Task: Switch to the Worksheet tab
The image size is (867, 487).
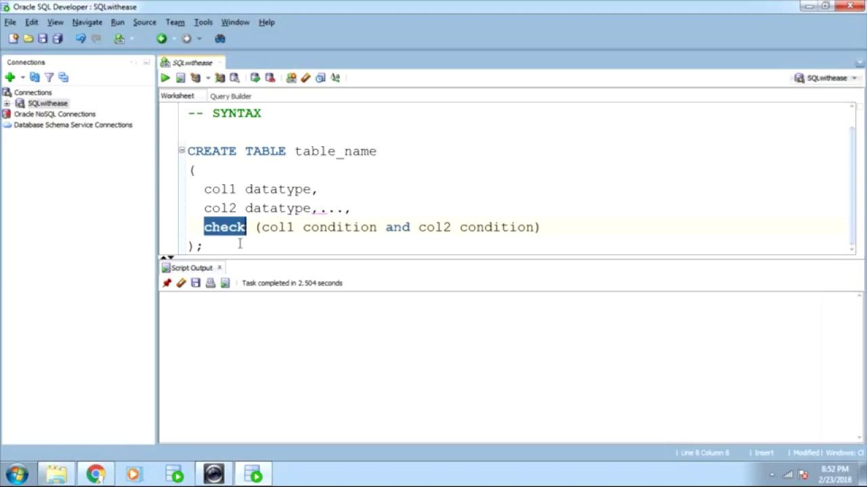Action: (177, 96)
